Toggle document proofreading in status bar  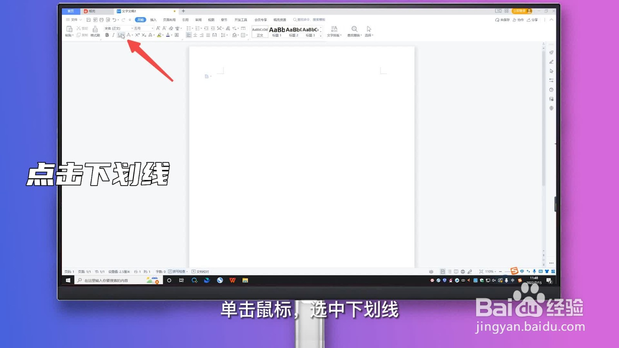click(x=200, y=271)
